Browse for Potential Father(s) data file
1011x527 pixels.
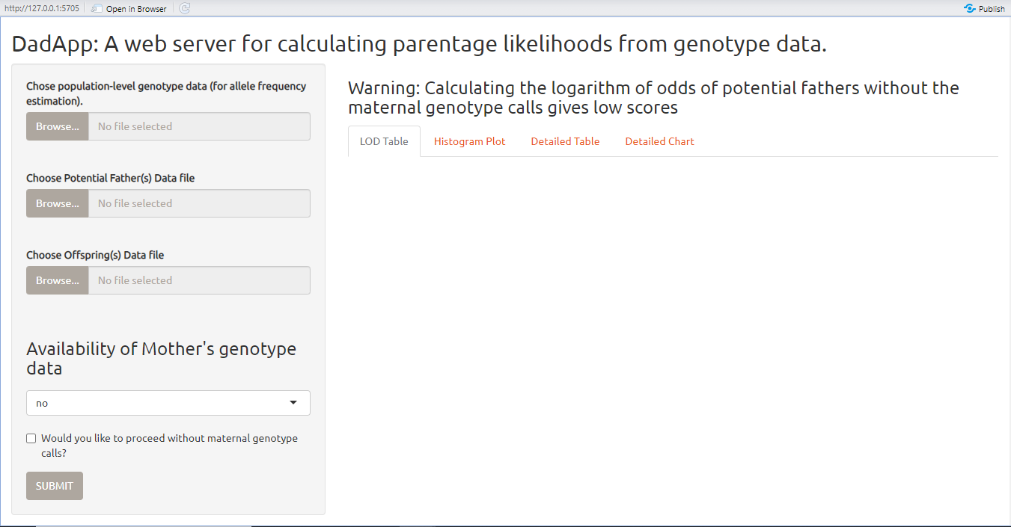[x=58, y=203]
